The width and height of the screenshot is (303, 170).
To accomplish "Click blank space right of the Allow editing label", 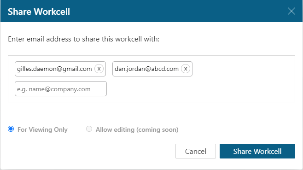I will point(237,129).
